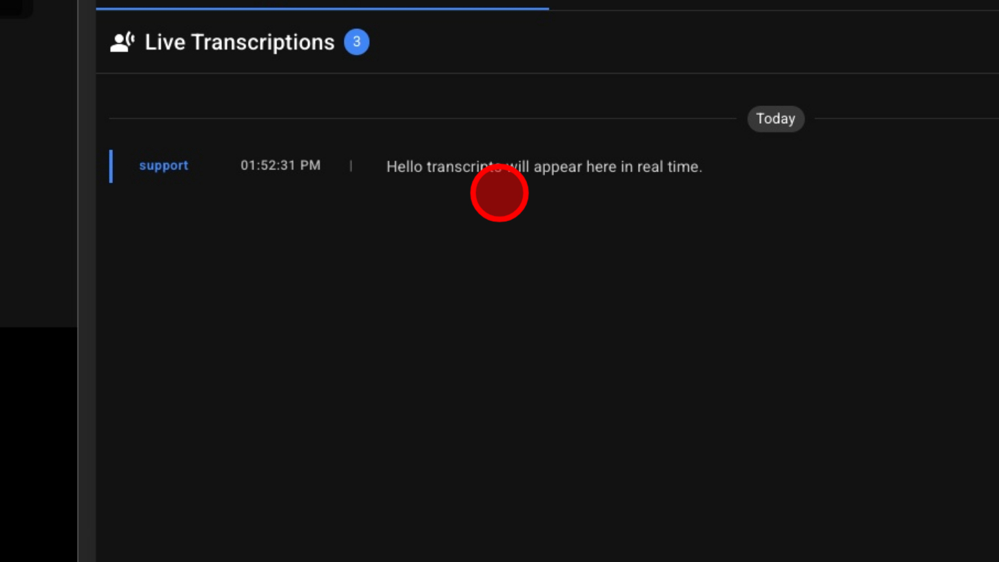Click the header divider under Live Transcriptions
Screen dimensions: 999x562
pos(547,73)
